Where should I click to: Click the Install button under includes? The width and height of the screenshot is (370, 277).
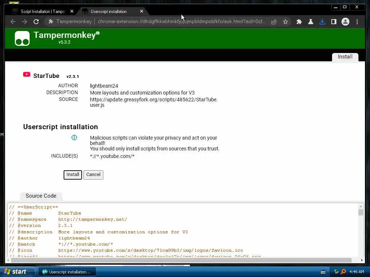pos(73,175)
